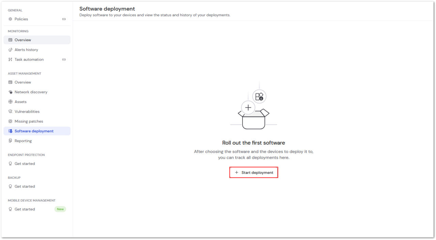This screenshot has width=436, height=240.
Task: Click the Network discovery icon
Action: click(10, 92)
